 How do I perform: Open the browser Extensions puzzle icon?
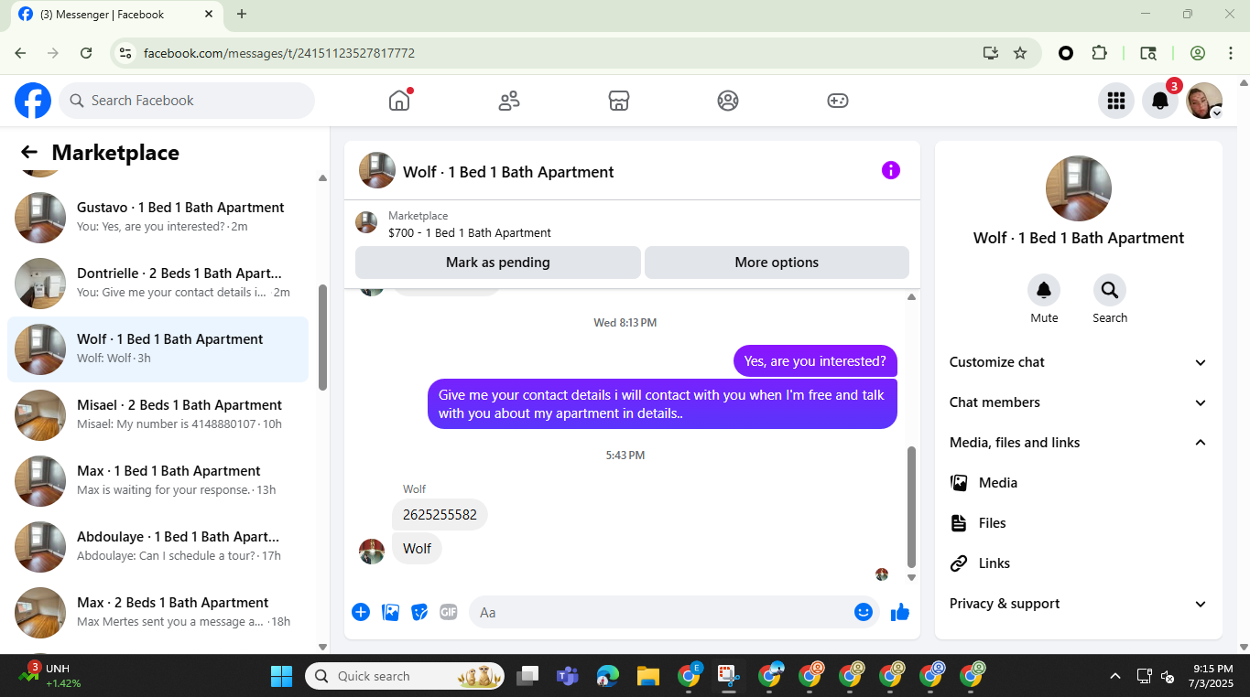[x=1100, y=53]
